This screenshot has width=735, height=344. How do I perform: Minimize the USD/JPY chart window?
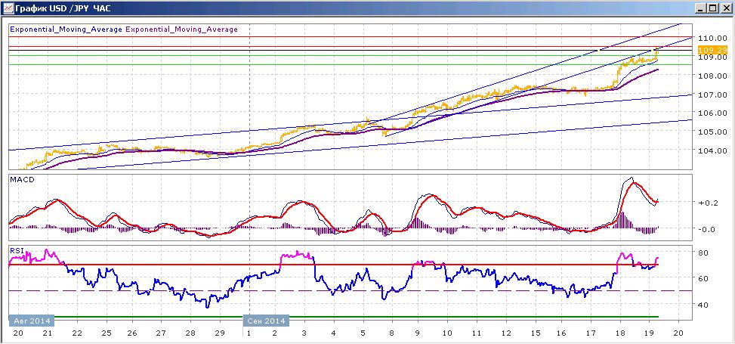(701, 8)
